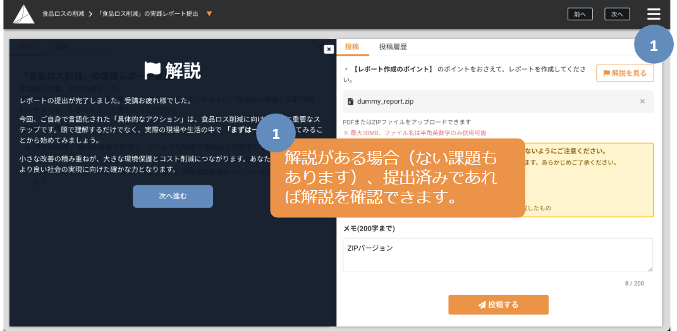Viewport: 677px width, 331px height.
Task: Expand the orange breadcrumb dropdown arrow
Action: pyautogui.click(x=209, y=14)
